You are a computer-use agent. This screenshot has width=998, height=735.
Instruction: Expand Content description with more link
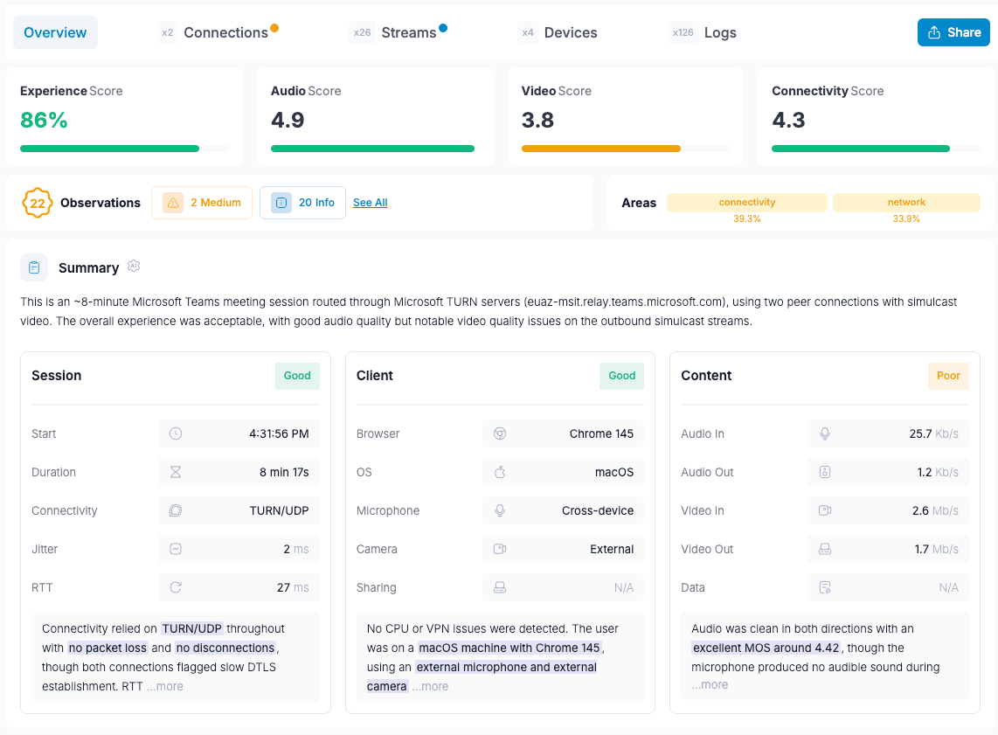(x=710, y=685)
